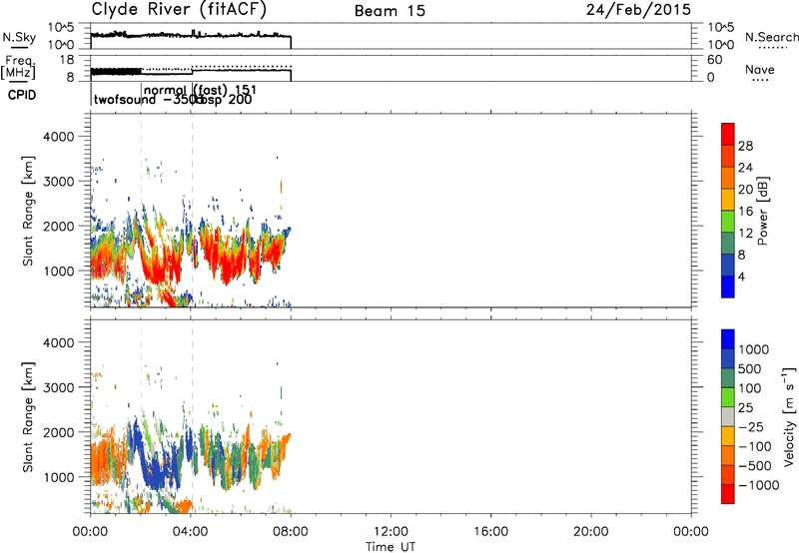Pick the gray -25 to 25 velocity segment

(x=728, y=417)
